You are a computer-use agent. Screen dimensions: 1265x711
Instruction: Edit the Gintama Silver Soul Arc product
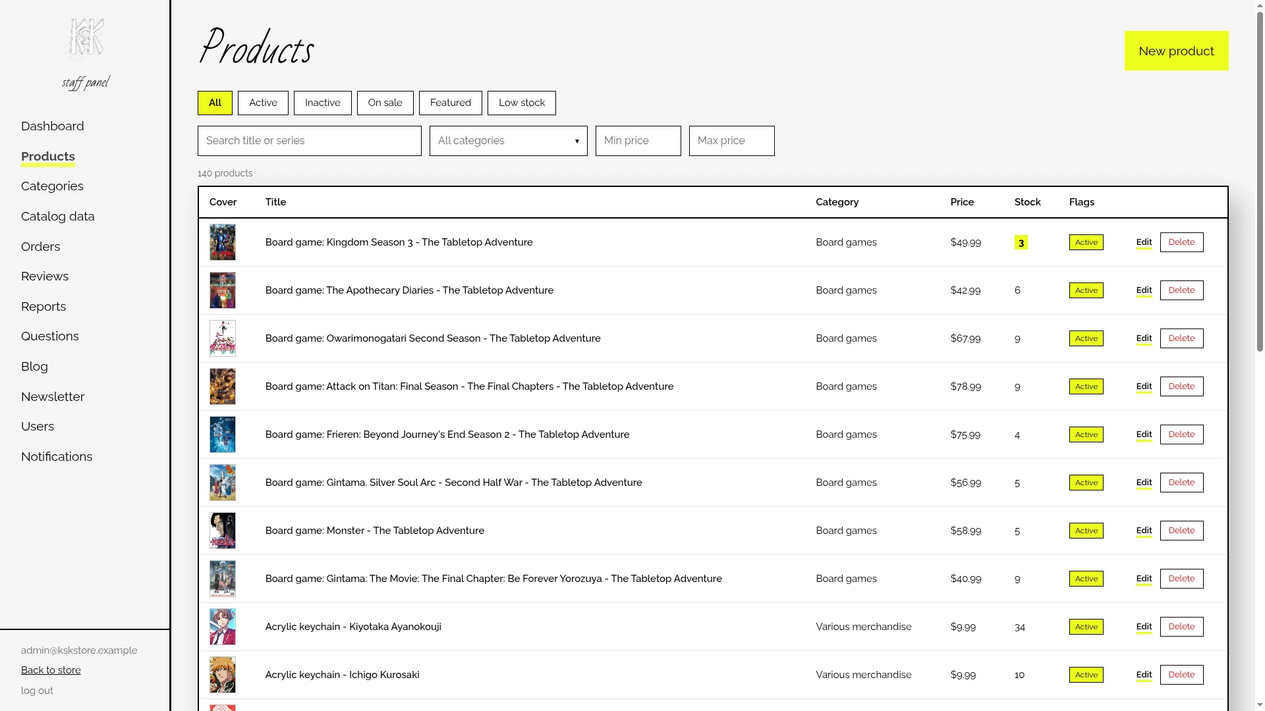1144,483
